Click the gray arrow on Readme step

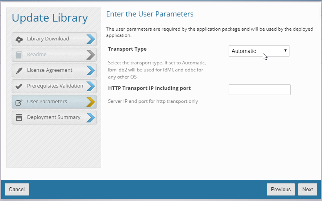coord(91,55)
